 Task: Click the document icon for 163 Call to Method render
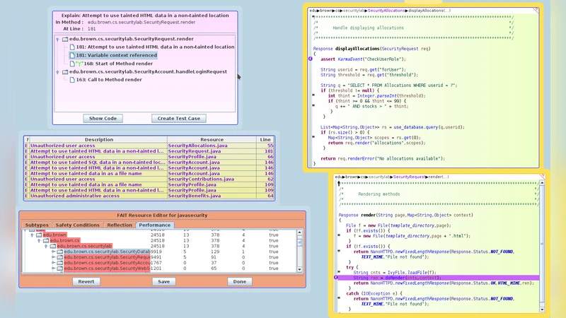(x=71, y=80)
